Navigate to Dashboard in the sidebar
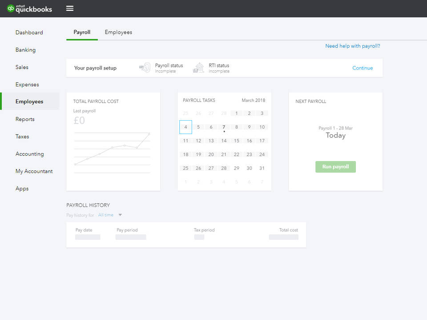This screenshot has height=320, width=427. (29, 32)
